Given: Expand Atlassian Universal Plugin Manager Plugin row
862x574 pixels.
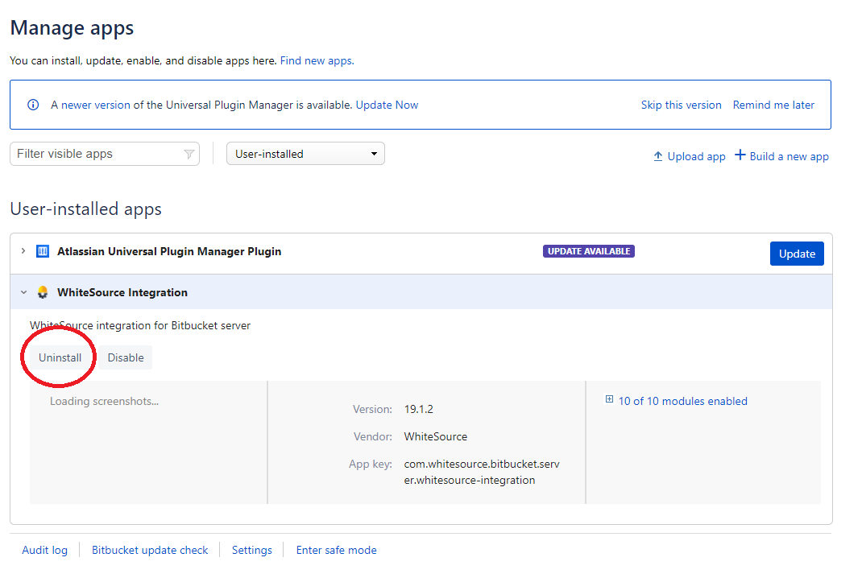Looking at the screenshot, I should (23, 251).
